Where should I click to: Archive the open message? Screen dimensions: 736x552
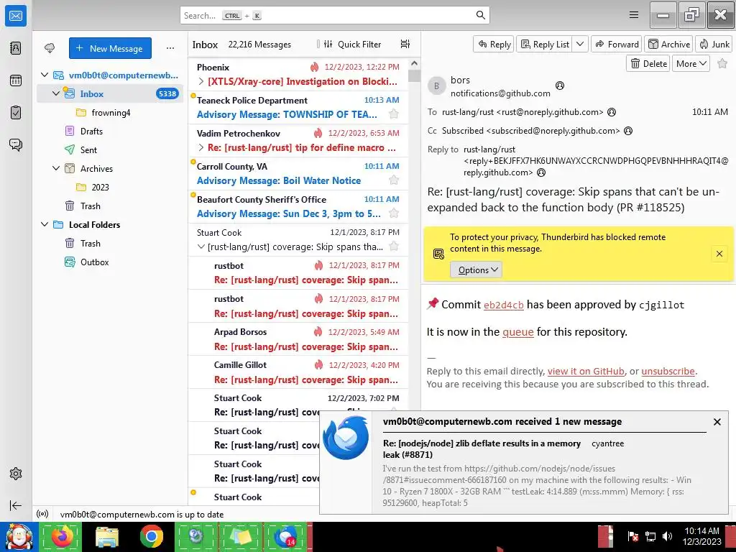tap(669, 44)
